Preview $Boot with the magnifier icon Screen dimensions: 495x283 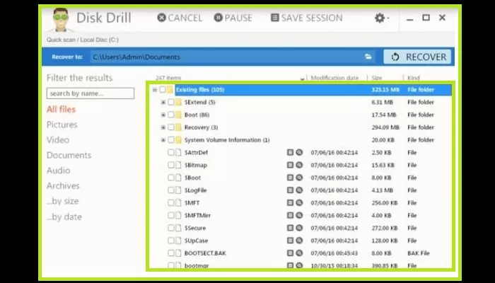pos(299,178)
